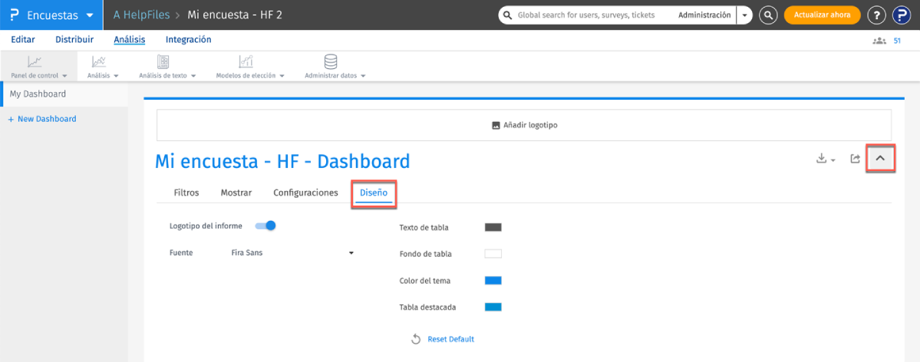The image size is (920, 362).
Task: Open the Distribuir menu
Action: click(x=74, y=40)
